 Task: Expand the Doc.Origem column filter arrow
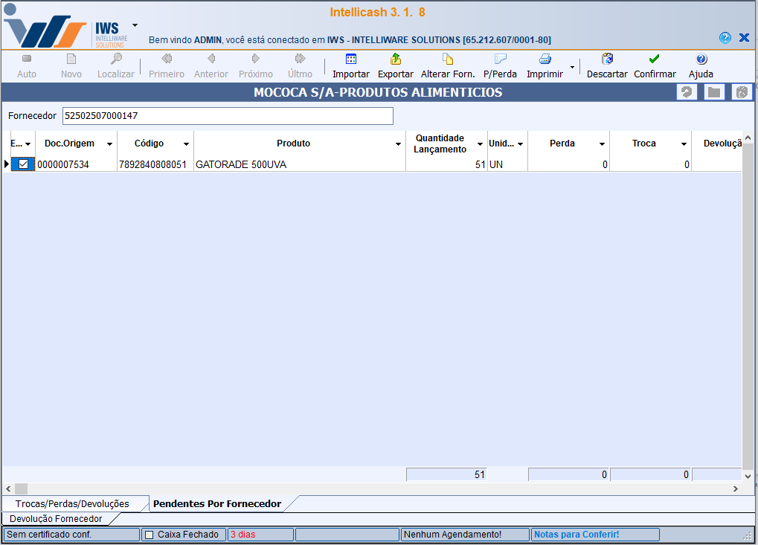coord(109,144)
